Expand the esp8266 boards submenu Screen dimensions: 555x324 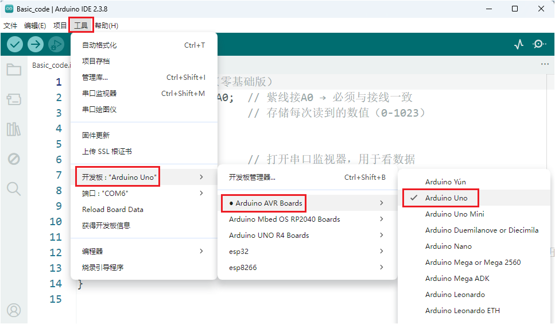pos(307,267)
